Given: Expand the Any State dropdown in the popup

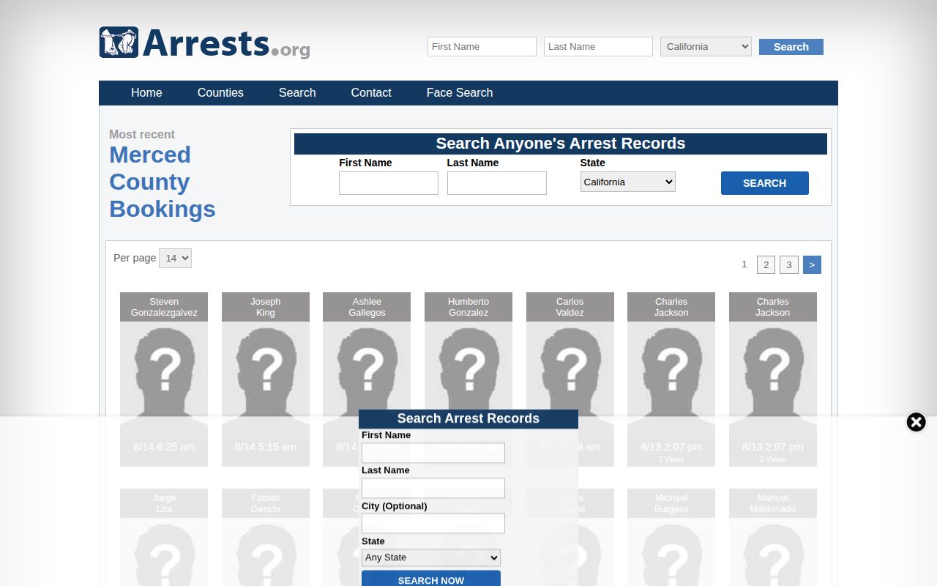Looking at the screenshot, I should (x=431, y=557).
